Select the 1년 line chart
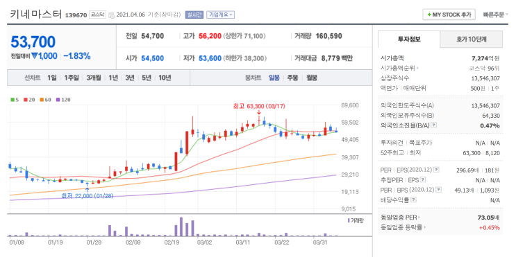516x257 pixels. coord(113,78)
